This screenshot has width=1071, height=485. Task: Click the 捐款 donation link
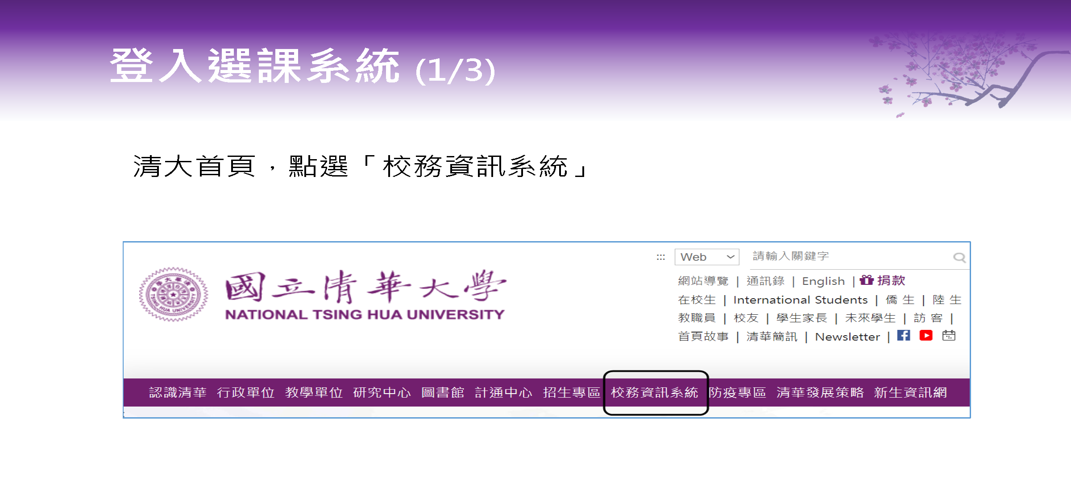pos(891,280)
